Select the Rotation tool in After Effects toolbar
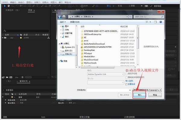This screenshot has width=181, height=120. [17, 6]
